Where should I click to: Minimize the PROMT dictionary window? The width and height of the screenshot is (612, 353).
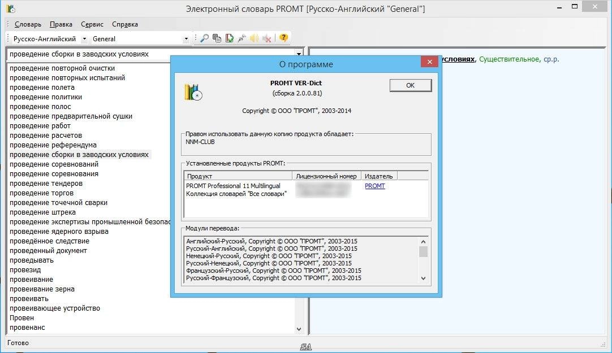559,7
